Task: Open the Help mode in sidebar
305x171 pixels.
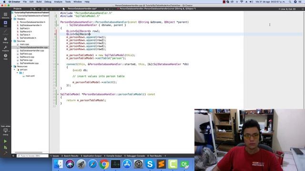Action: click(x=5, y=57)
